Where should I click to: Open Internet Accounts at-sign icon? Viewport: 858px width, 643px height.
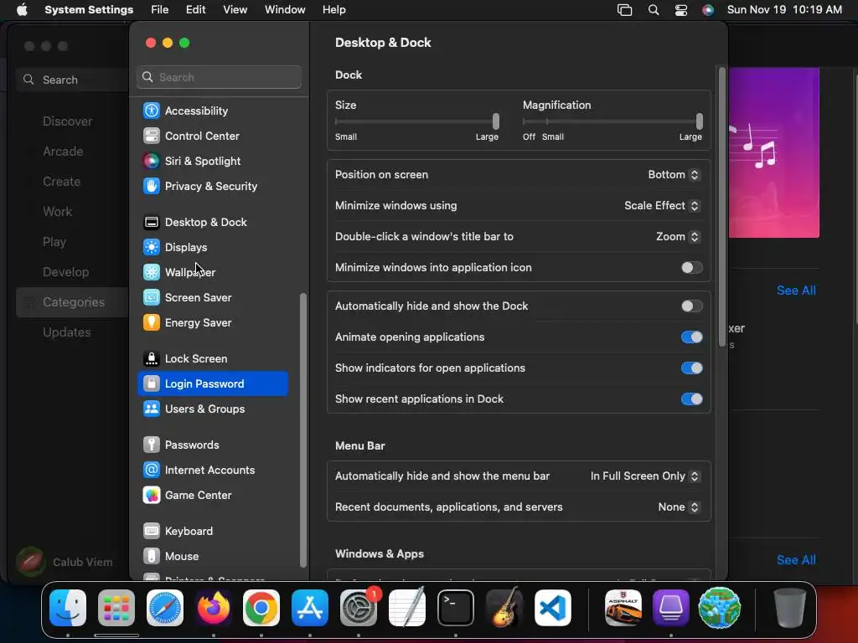[x=152, y=471]
